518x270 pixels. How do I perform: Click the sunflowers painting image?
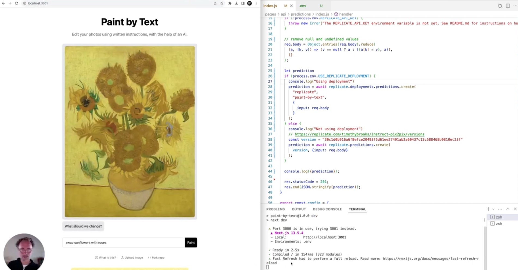[x=130, y=132]
